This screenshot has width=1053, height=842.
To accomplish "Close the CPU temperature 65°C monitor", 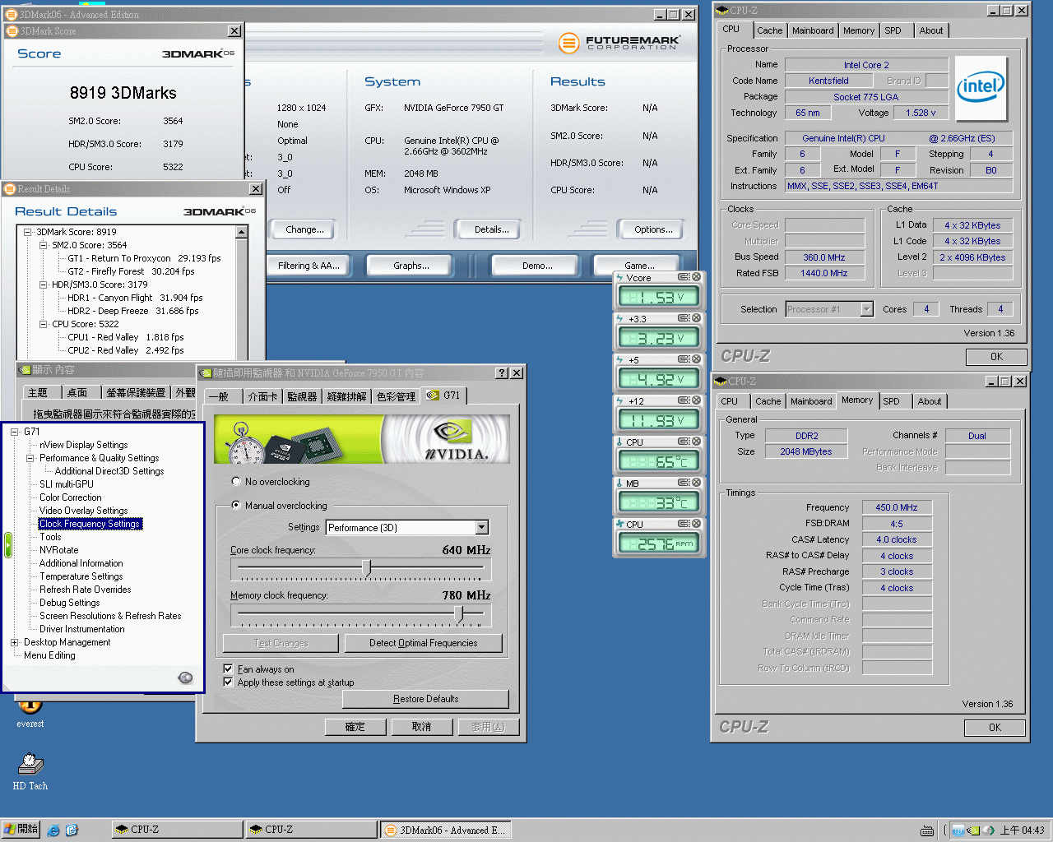I will (x=696, y=442).
